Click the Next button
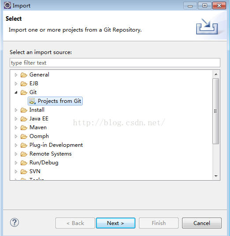 [116, 223]
